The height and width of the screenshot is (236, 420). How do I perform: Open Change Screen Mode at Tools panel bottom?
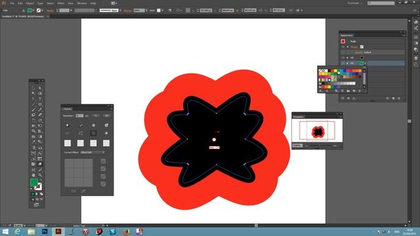(x=37, y=205)
